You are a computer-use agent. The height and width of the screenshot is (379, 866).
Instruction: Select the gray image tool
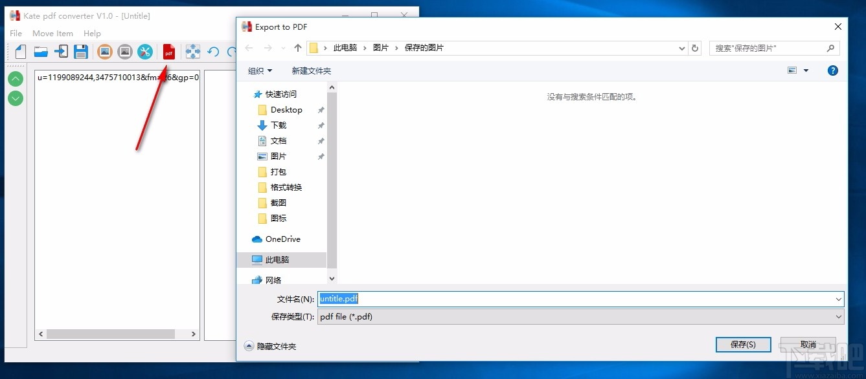point(124,52)
